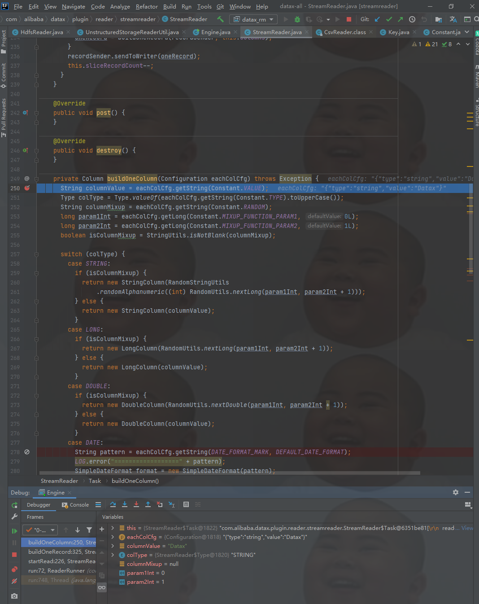Switch to UnstructuredStorageReaderUtil.java tab
This screenshot has width=479, height=604.
[x=132, y=32]
